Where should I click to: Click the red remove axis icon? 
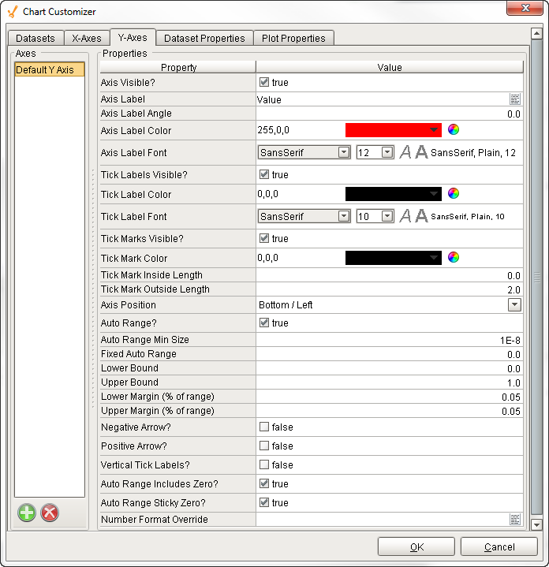coord(50,513)
